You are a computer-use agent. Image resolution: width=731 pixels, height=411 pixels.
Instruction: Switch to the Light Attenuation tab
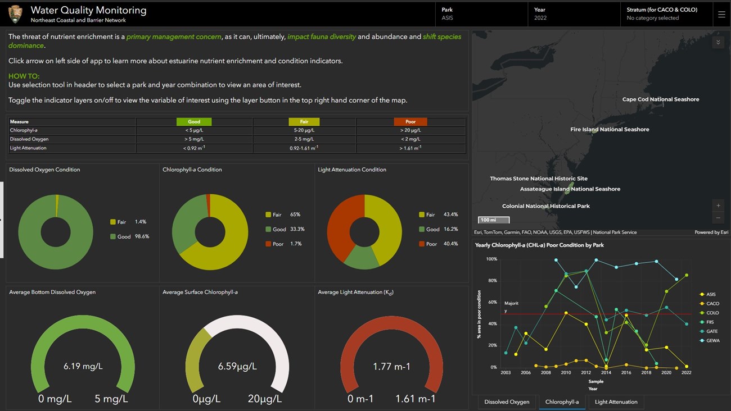[x=616, y=402]
